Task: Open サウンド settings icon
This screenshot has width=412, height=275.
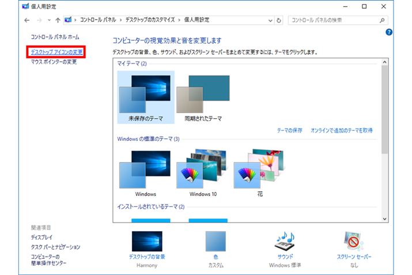Action: (285, 242)
